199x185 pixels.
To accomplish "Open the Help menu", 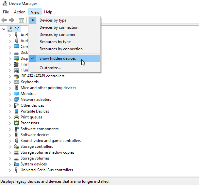I will [x=48, y=12].
